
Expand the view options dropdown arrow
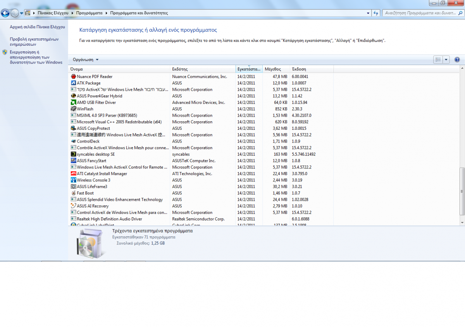(x=446, y=60)
